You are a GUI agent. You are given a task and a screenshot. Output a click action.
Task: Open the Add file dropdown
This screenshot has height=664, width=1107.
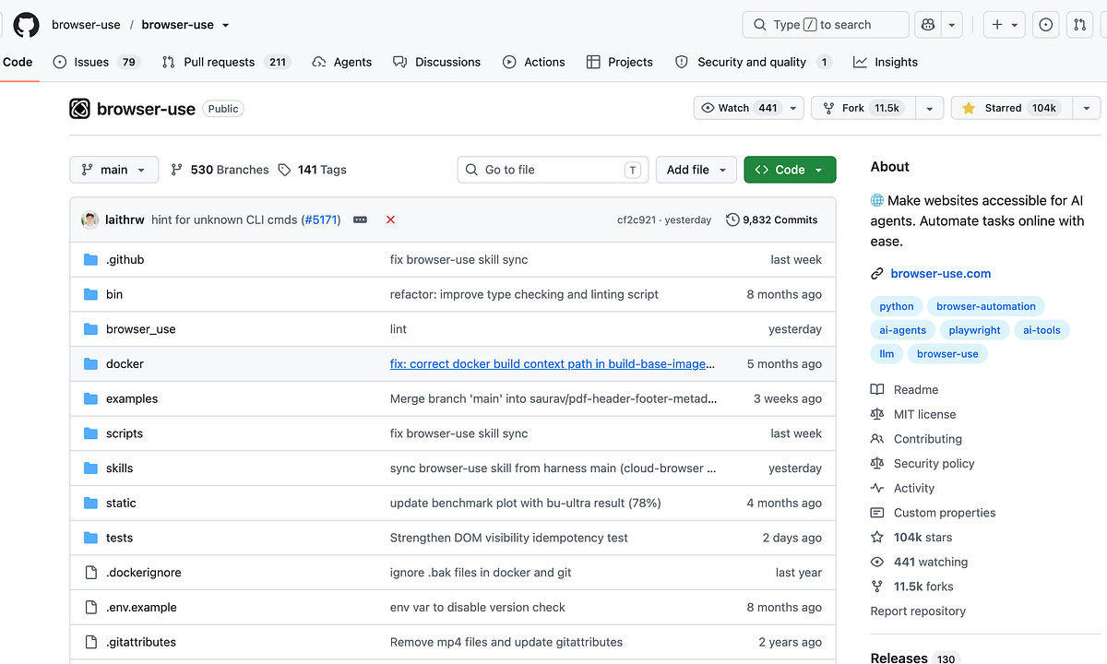pyautogui.click(x=696, y=170)
